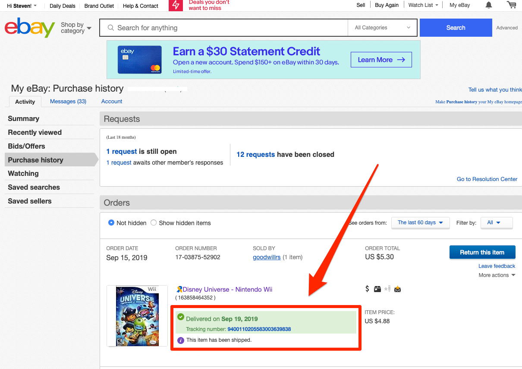The width and height of the screenshot is (522, 369).
Task: Click the Disney Universe game thumbnail
Action: [x=137, y=316]
